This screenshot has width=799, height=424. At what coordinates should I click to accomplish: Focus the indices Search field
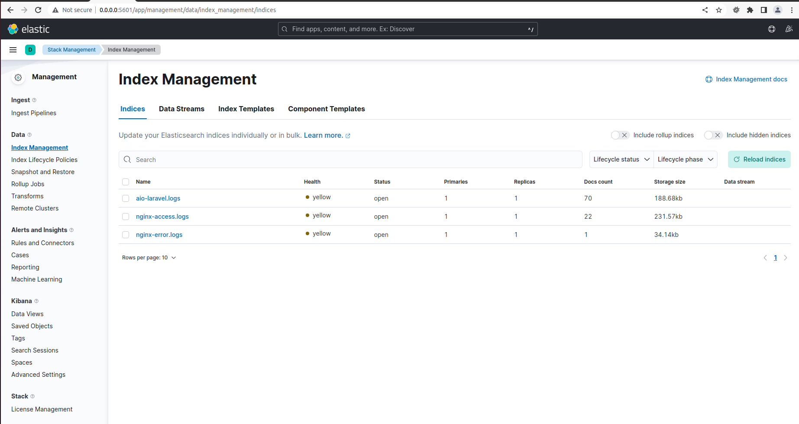coord(350,159)
